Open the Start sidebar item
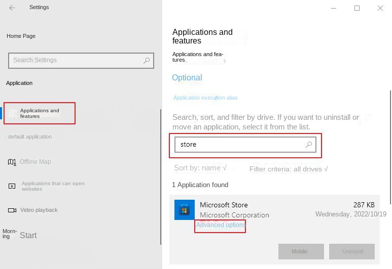Viewport: 392px width, 269px height. 28,235
